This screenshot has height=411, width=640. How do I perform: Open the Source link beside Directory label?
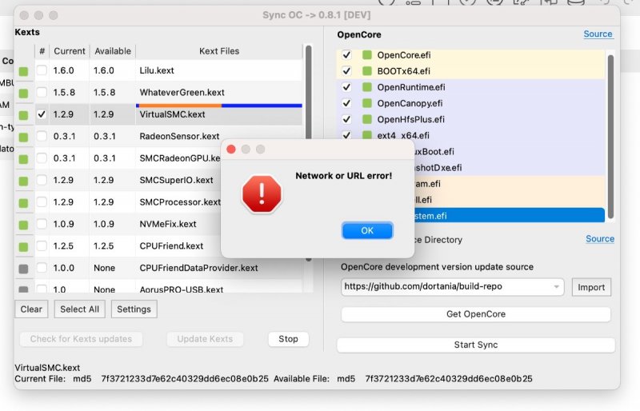click(599, 239)
